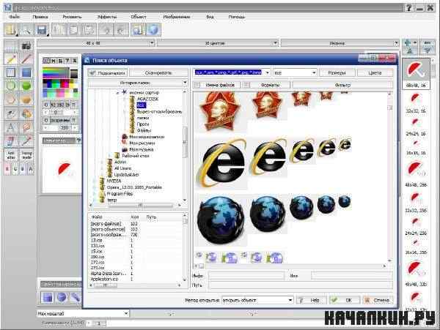The height and width of the screenshot is (330, 440).
Task: Click the New icon toolbar button
Action: point(11,30)
